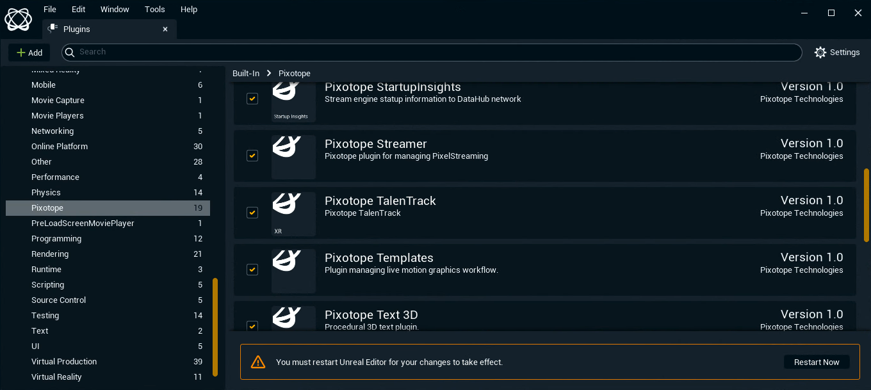Image resolution: width=871 pixels, height=390 pixels.
Task: Uncheck the Pixotope Templates plugin
Action: (252, 270)
